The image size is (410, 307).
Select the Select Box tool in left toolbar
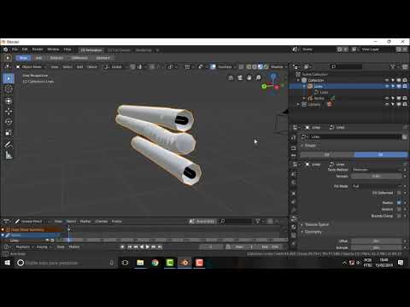click(x=9, y=78)
